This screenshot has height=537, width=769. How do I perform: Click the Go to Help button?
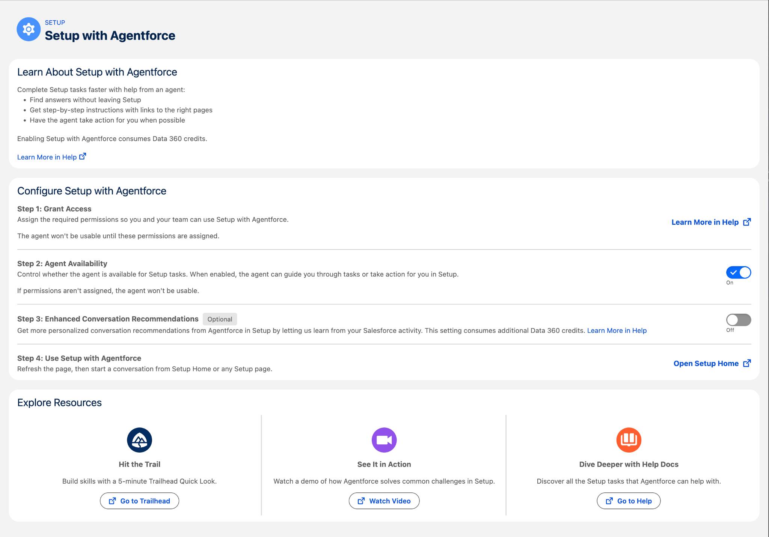(629, 501)
